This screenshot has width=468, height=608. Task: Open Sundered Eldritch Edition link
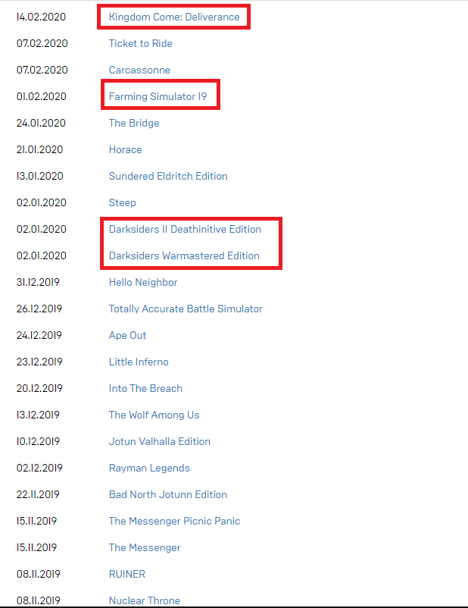(x=168, y=176)
